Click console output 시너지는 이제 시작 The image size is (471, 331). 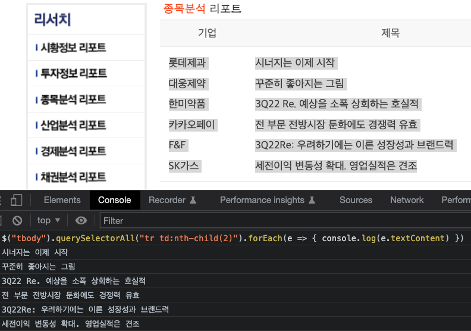(35, 252)
